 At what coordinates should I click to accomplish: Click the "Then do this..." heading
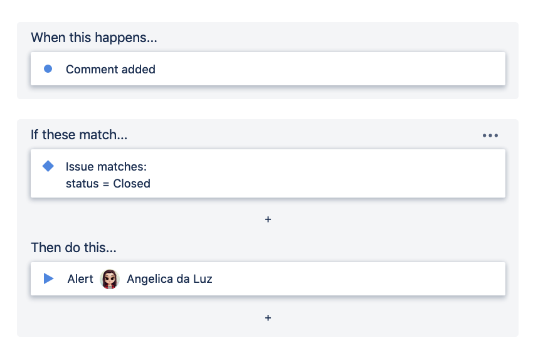tap(73, 248)
